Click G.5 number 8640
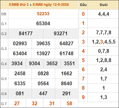Screen dimensions: 119x108 (x=66, y=83)
